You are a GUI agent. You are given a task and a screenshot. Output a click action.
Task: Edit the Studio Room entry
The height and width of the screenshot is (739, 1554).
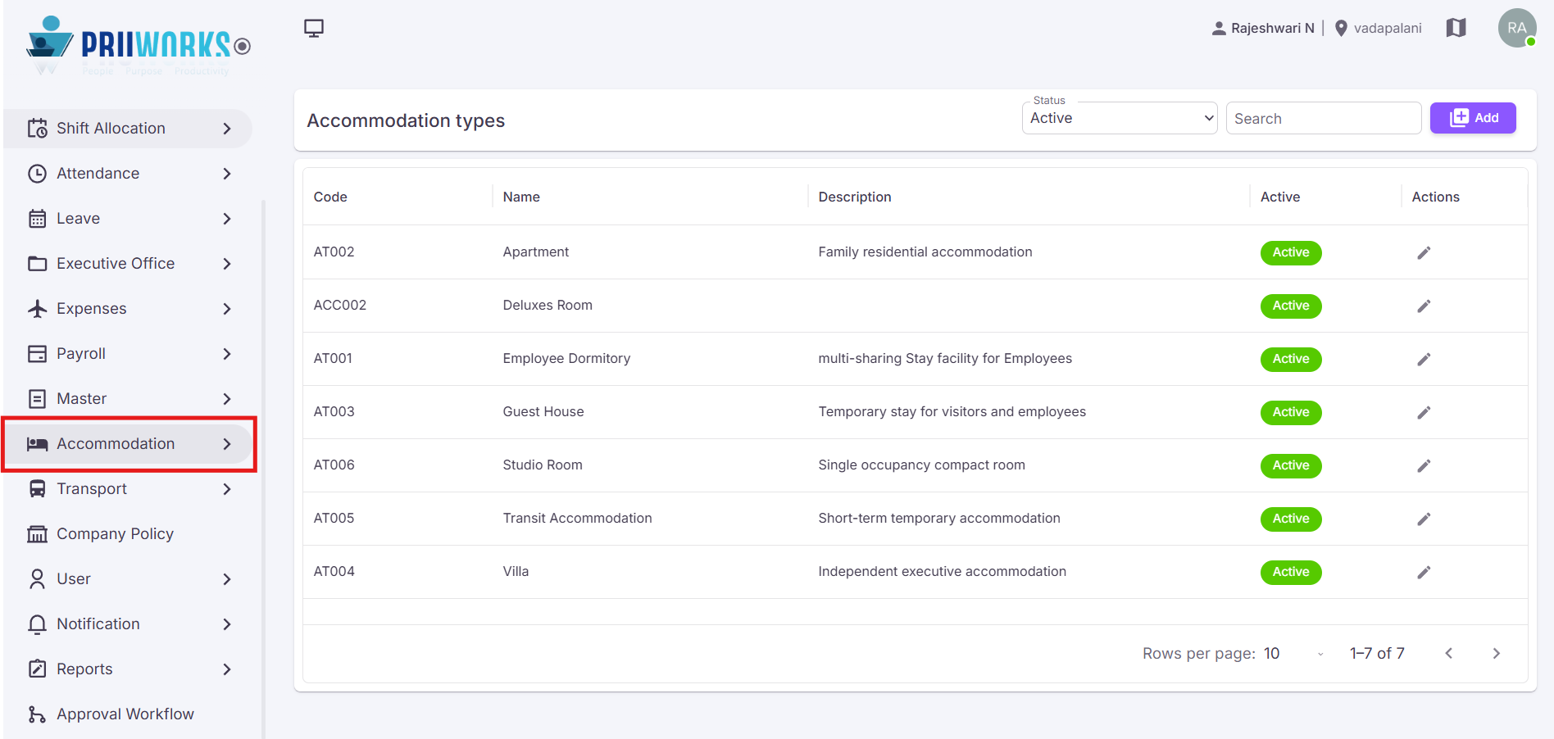point(1424,465)
